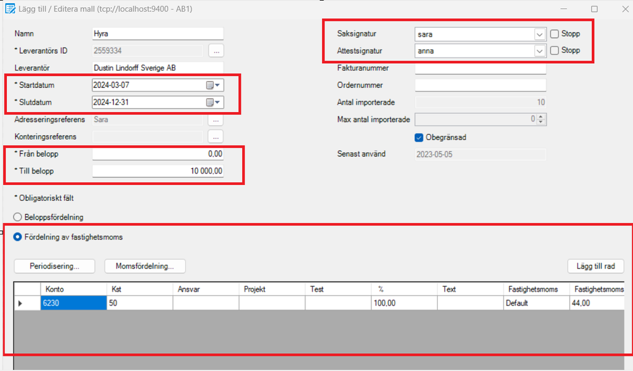Click the Senast använd field 2023-05-05
633x371 pixels.
(x=480, y=154)
